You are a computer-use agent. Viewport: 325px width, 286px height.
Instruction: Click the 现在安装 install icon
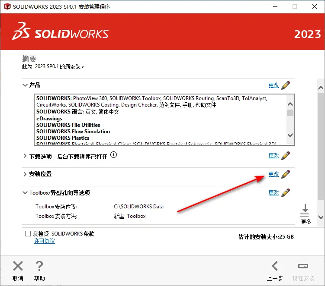[303, 266]
